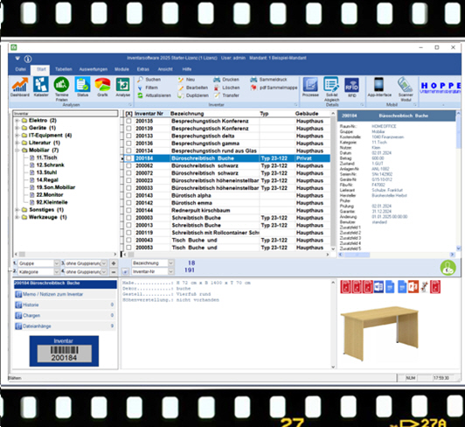Click the inventory list vertical scrollbar
465x427 pixels.
point(333,181)
